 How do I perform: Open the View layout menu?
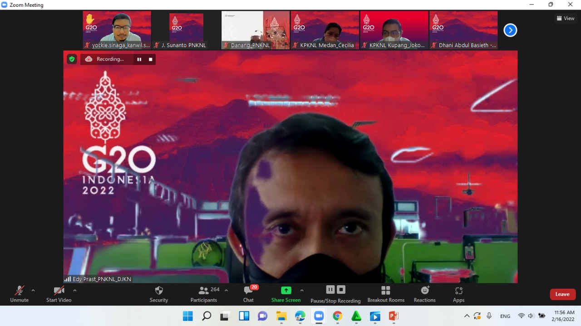point(566,18)
